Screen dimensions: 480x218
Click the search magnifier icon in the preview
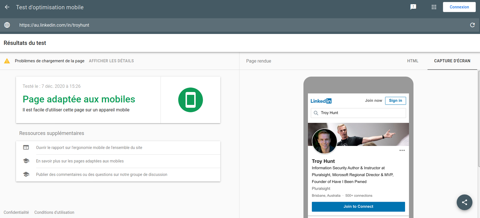coord(316,113)
